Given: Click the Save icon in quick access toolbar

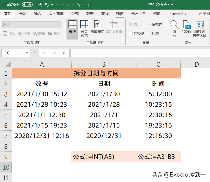Looking at the screenshot, I should pyautogui.click(x=39, y=5).
